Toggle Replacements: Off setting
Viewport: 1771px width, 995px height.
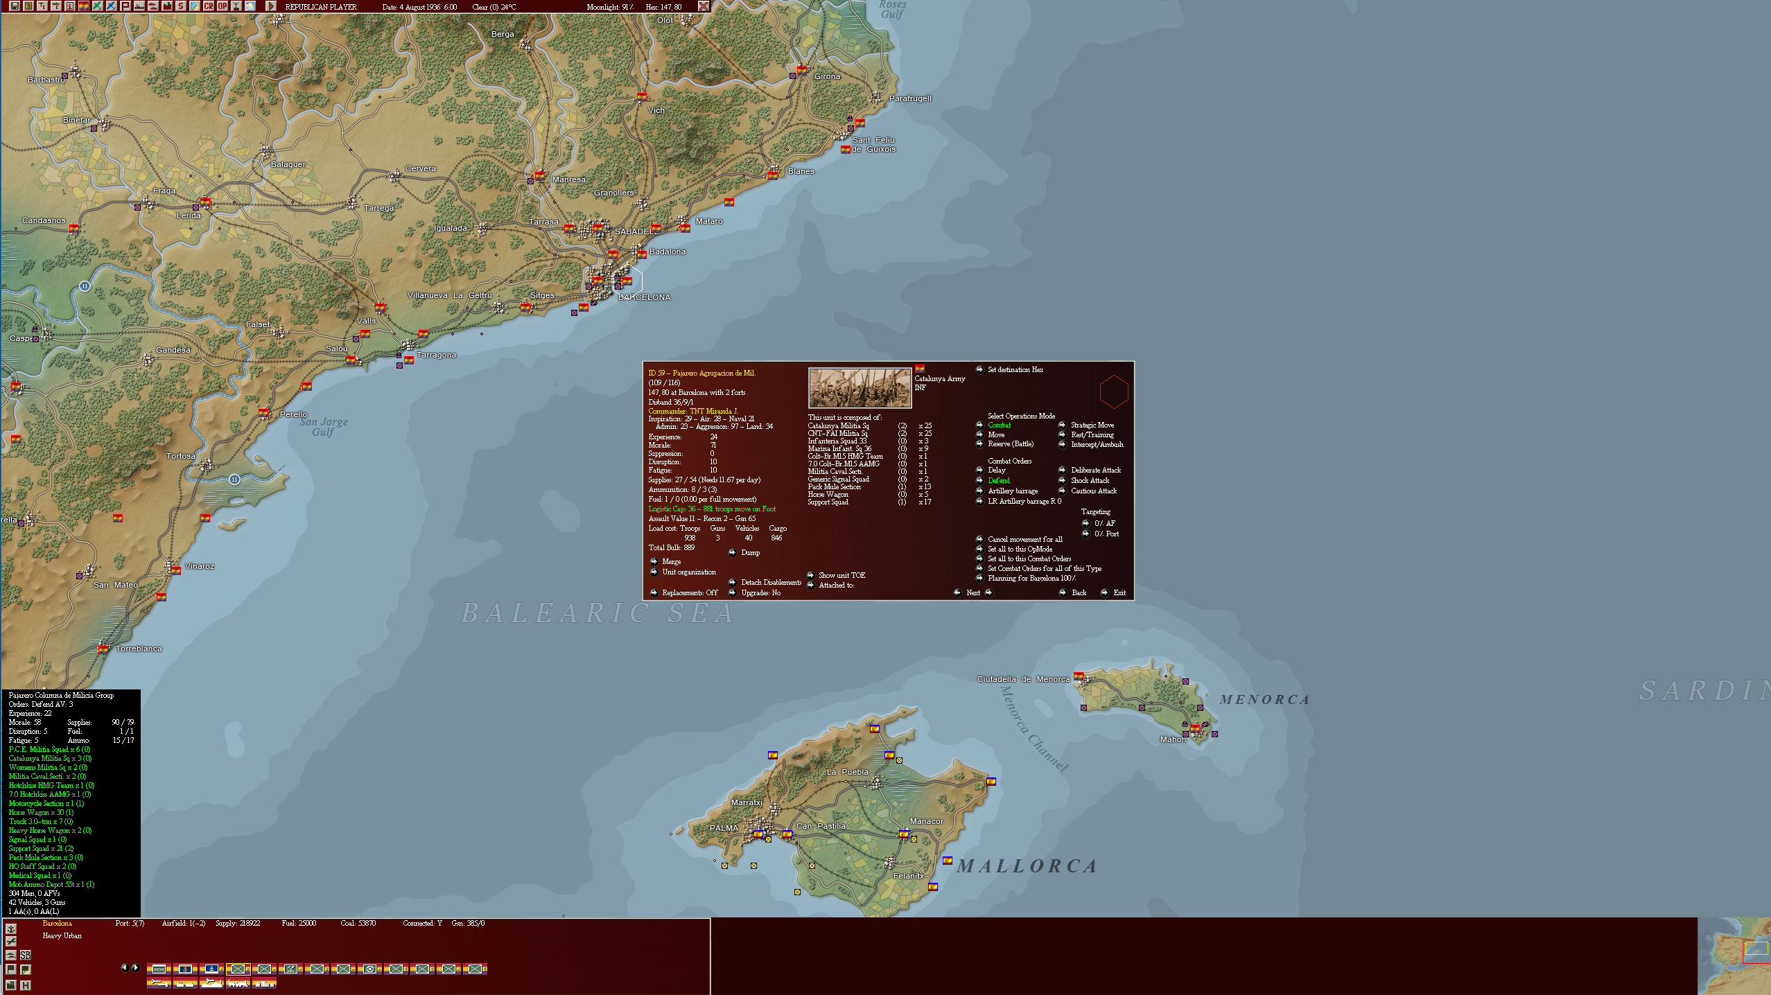pyautogui.click(x=654, y=592)
